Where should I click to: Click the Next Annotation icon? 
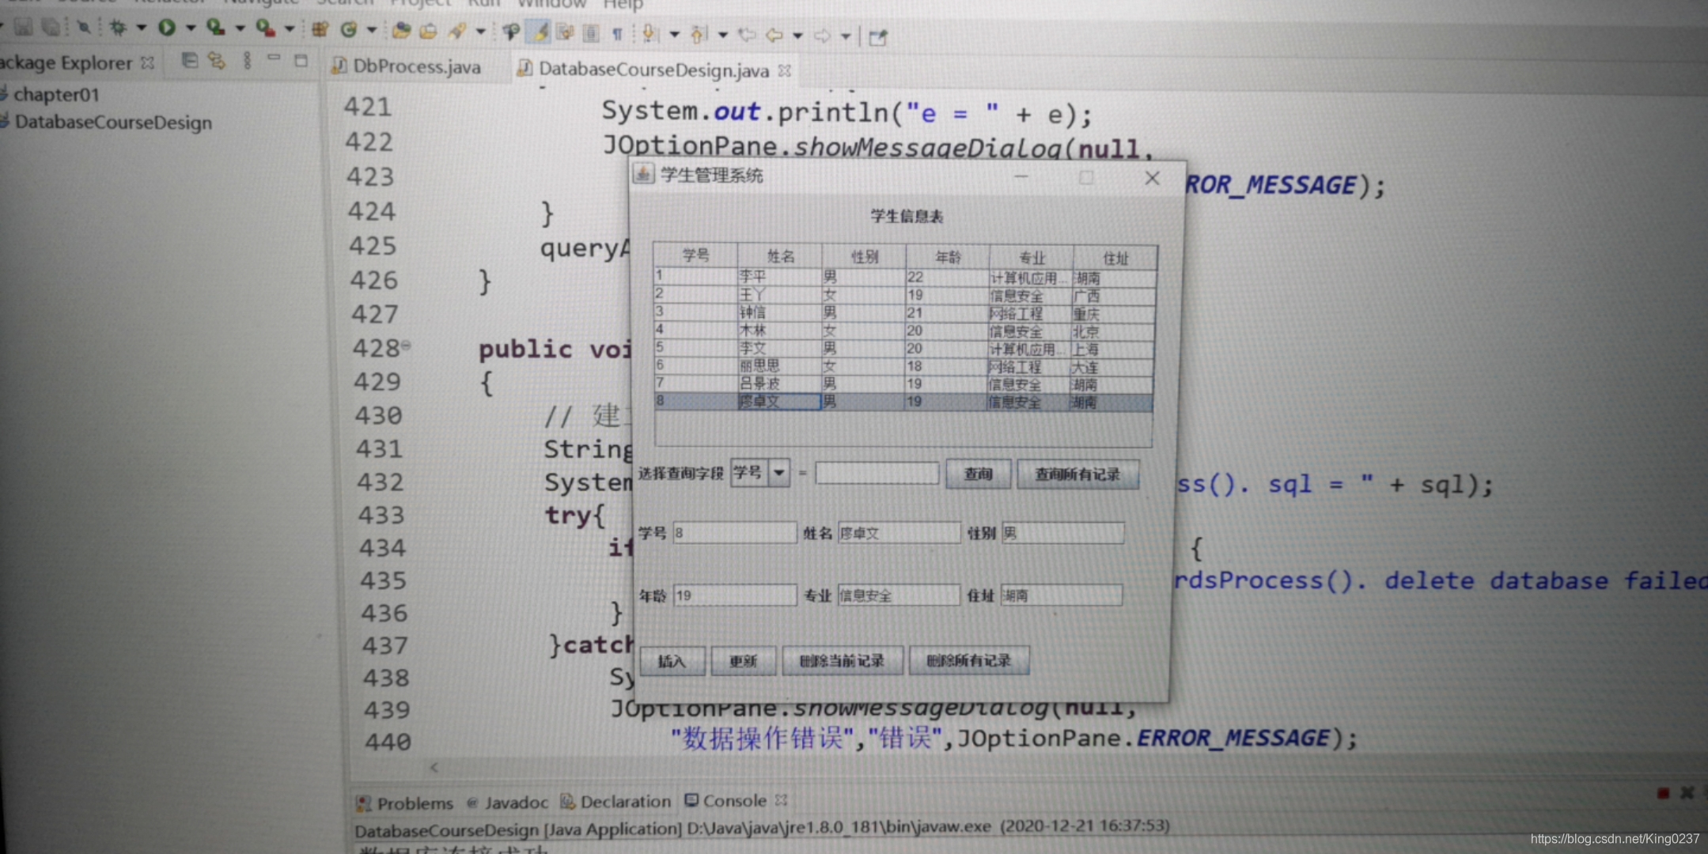coord(649,33)
